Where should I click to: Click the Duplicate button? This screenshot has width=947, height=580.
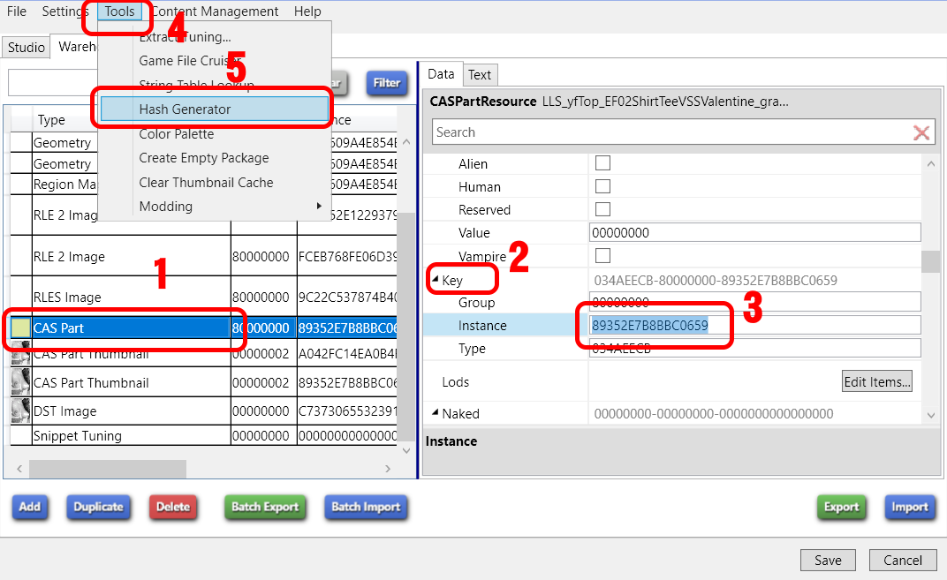coord(98,507)
